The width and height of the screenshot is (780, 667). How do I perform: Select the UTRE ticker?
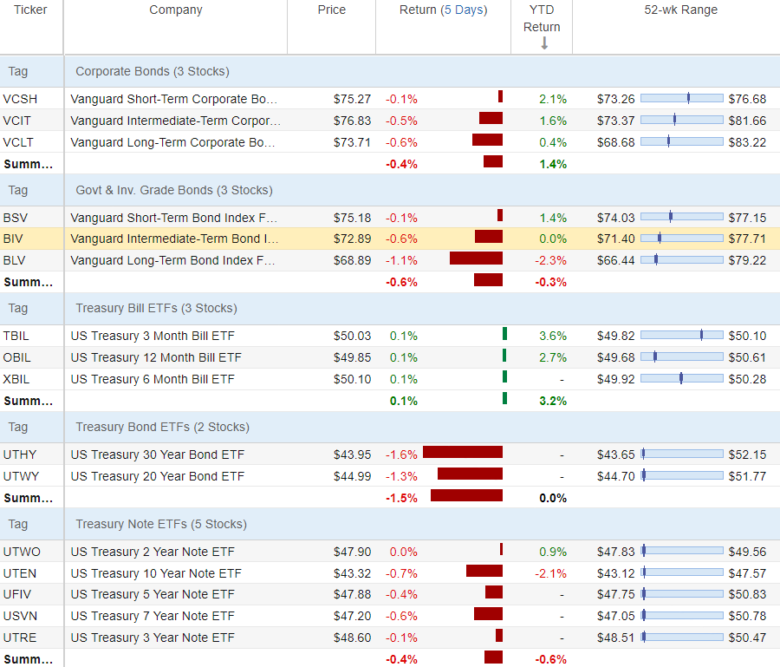click(x=20, y=638)
